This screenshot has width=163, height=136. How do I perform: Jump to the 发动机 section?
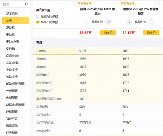(x=10, y=28)
